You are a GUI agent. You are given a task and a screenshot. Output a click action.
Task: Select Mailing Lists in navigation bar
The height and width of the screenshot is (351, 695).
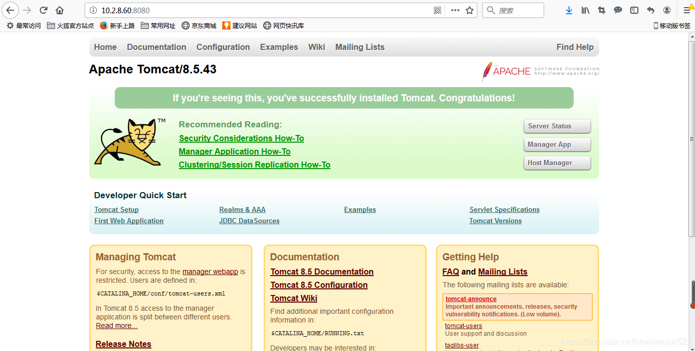pyautogui.click(x=359, y=47)
